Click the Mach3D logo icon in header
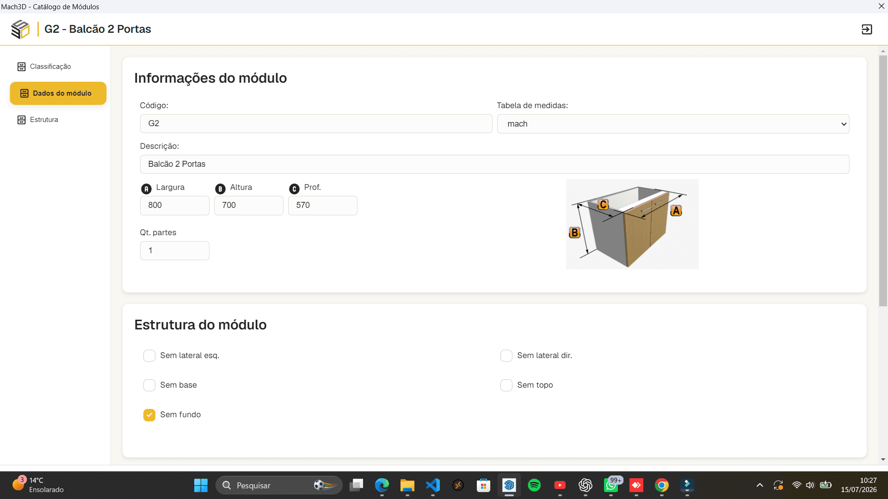 pyautogui.click(x=20, y=29)
